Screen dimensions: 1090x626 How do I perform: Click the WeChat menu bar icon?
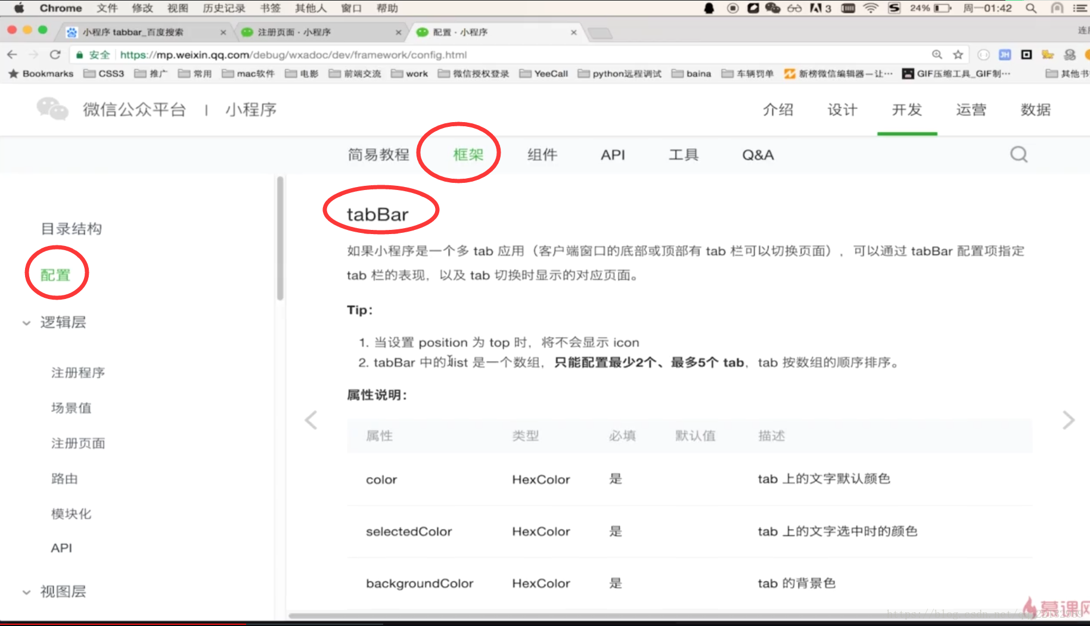[773, 8]
